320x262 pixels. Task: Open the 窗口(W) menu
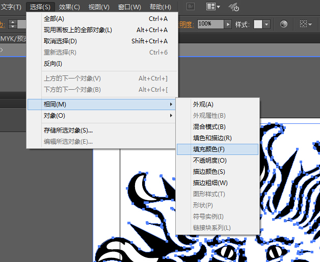pyautogui.click(x=129, y=7)
